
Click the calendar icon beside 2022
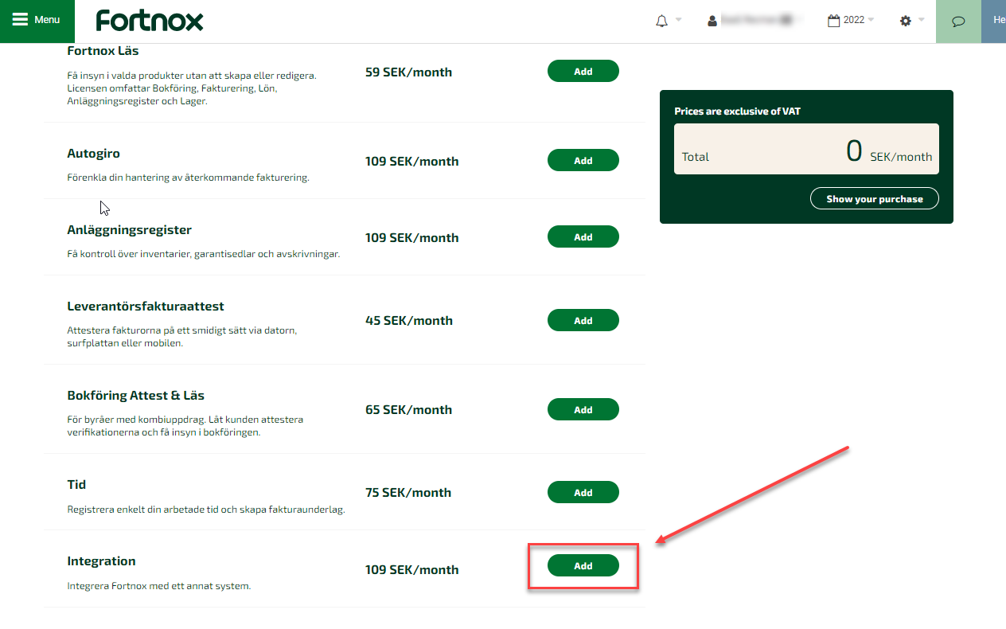point(834,21)
